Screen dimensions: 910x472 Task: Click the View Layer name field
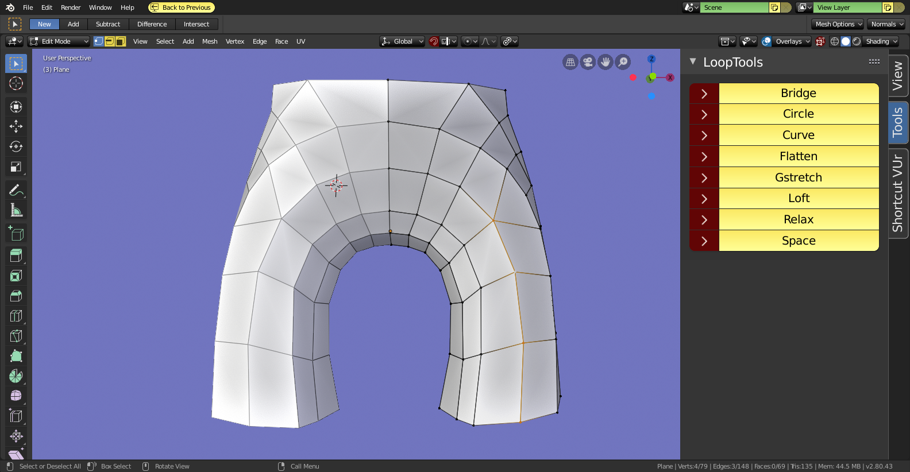tap(847, 7)
